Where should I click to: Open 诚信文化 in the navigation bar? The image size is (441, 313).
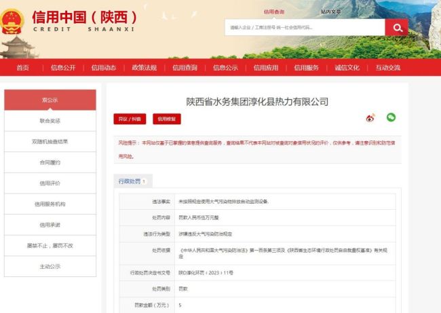(x=347, y=67)
